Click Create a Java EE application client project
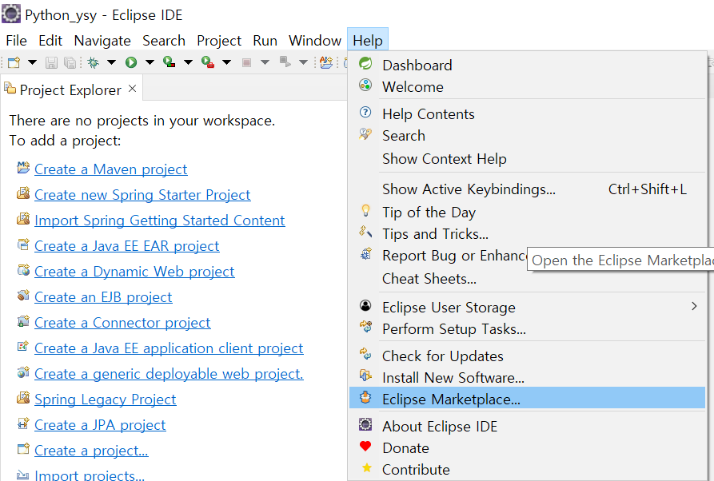 tap(169, 348)
